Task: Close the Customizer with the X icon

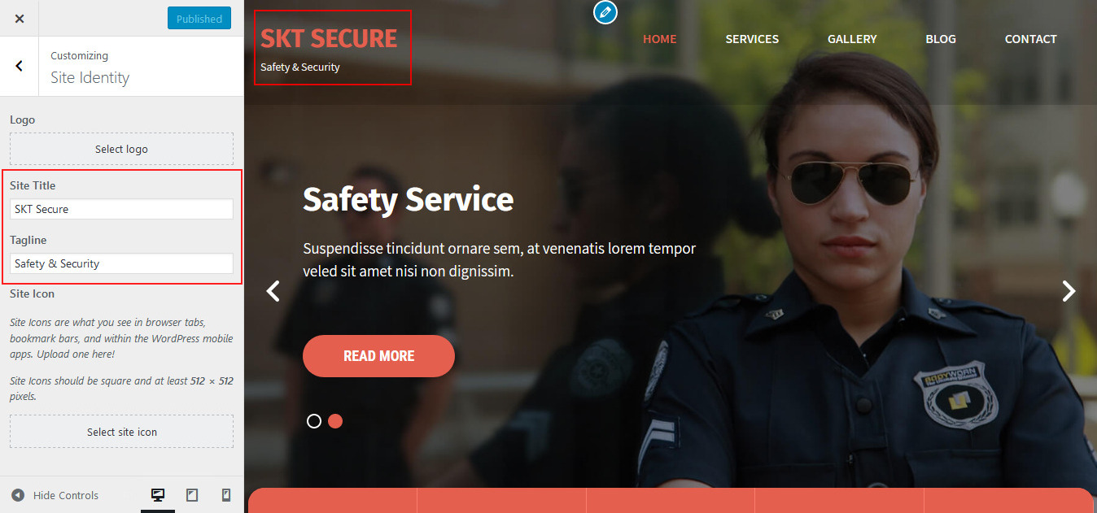Action: 20,19
